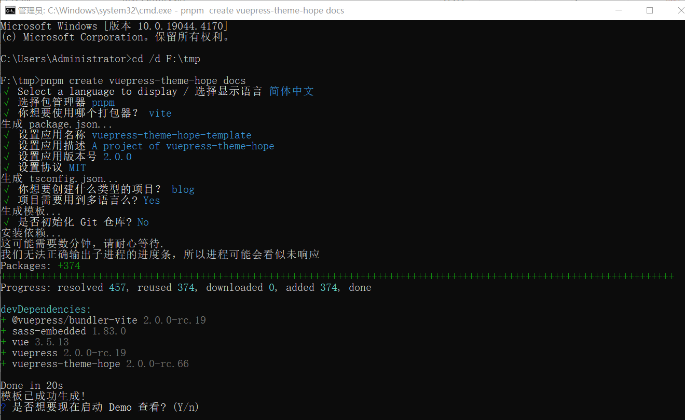This screenshot has height=420, width=685.
Task: Click the 'Microsoft Windows [版本 10.0.19044.4170]' line
Action: pyautogui.click(x=114, y=26)
